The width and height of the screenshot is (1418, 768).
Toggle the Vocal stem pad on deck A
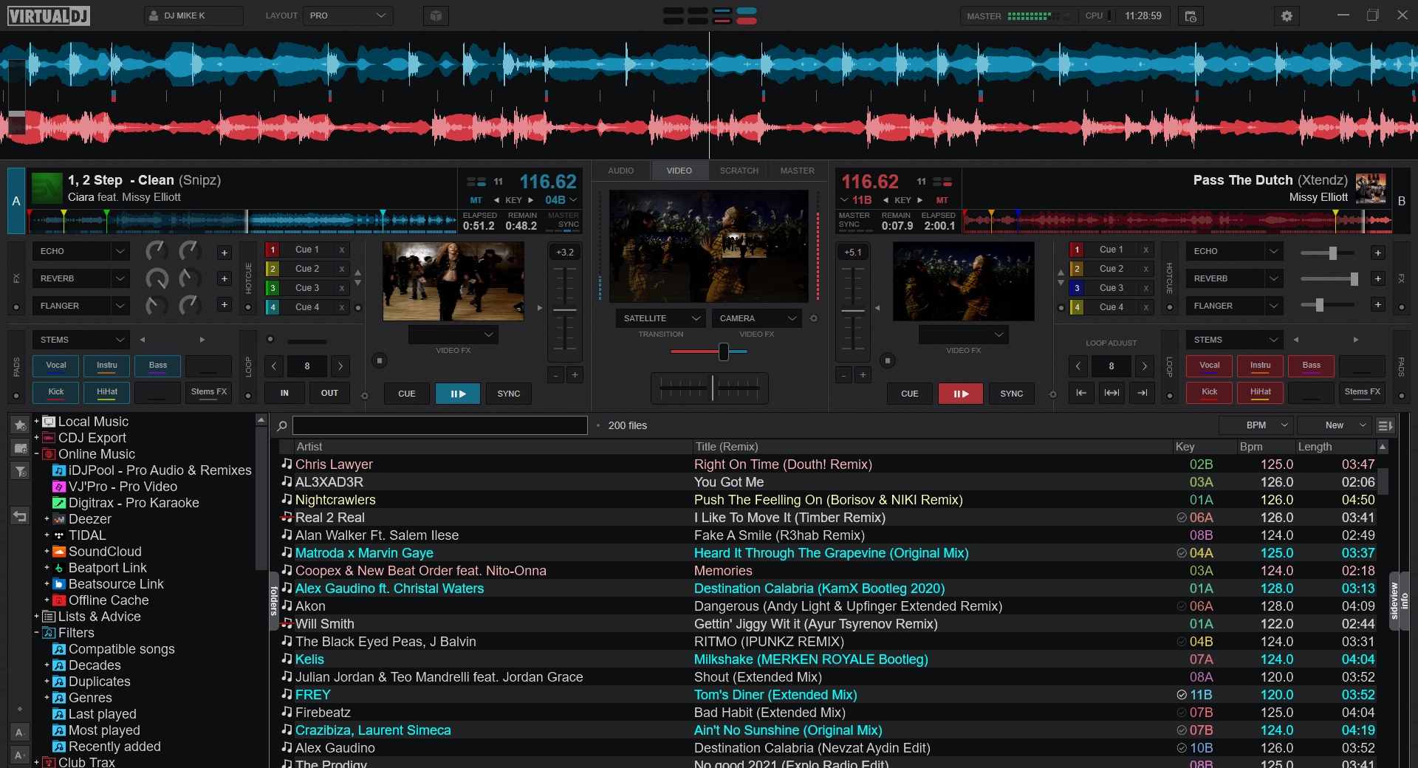coord(56,366)
